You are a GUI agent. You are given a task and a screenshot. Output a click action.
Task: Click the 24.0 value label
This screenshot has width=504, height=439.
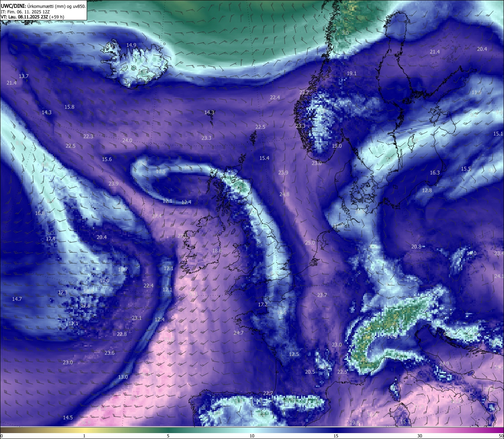click(127, 141)
